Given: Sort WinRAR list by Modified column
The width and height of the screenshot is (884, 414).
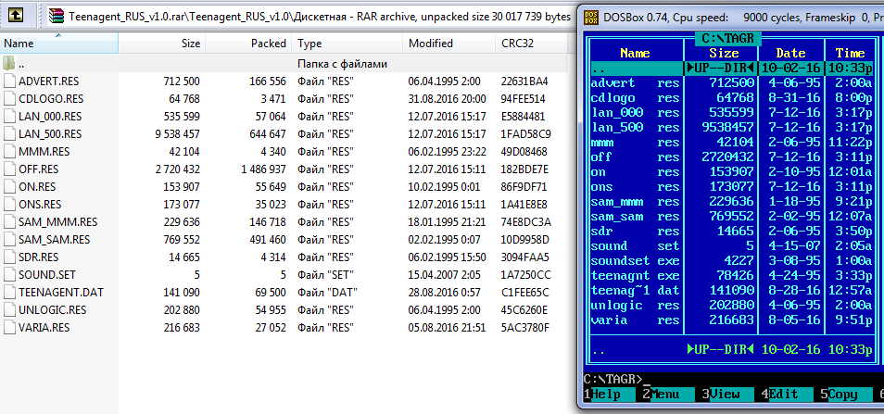Looking at the screenshot, I should 448,44.
